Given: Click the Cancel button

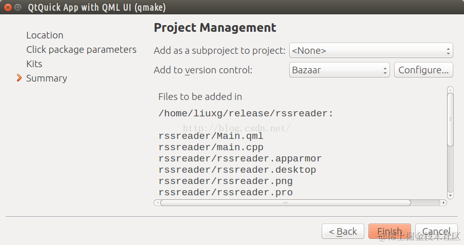Looking at the screenshot, I should click(x=436, y=232).
